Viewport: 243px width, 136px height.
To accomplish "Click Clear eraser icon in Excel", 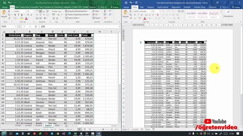I will click(x=105, y=18).
